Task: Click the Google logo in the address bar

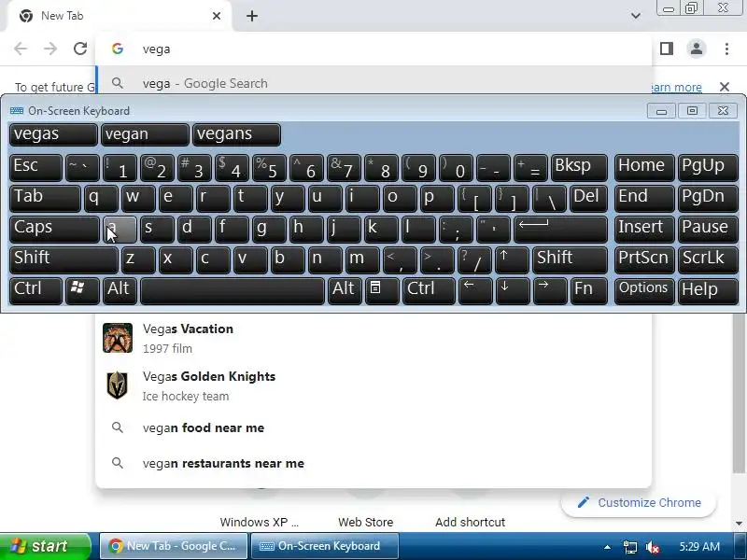Action: click(x=118, y=49)
